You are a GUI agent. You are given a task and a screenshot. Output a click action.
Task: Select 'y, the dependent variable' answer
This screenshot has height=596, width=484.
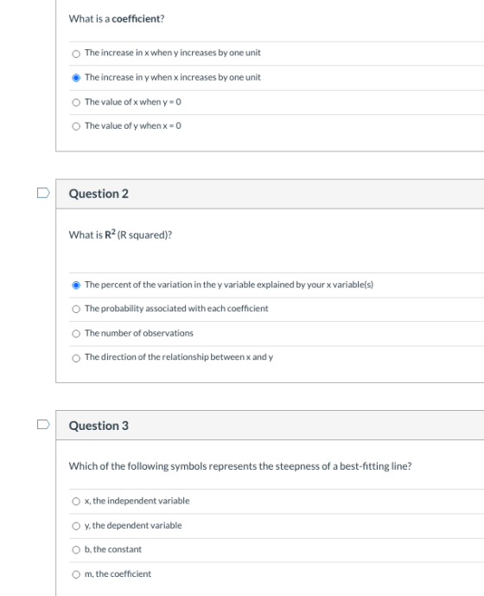pyautogui.click(x=76, y=526)
